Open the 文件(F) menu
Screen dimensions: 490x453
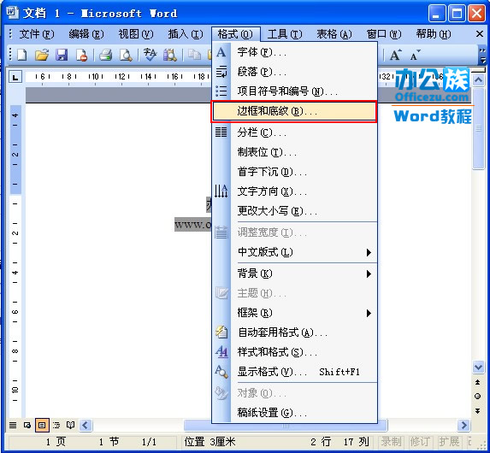tap(37, 33)
